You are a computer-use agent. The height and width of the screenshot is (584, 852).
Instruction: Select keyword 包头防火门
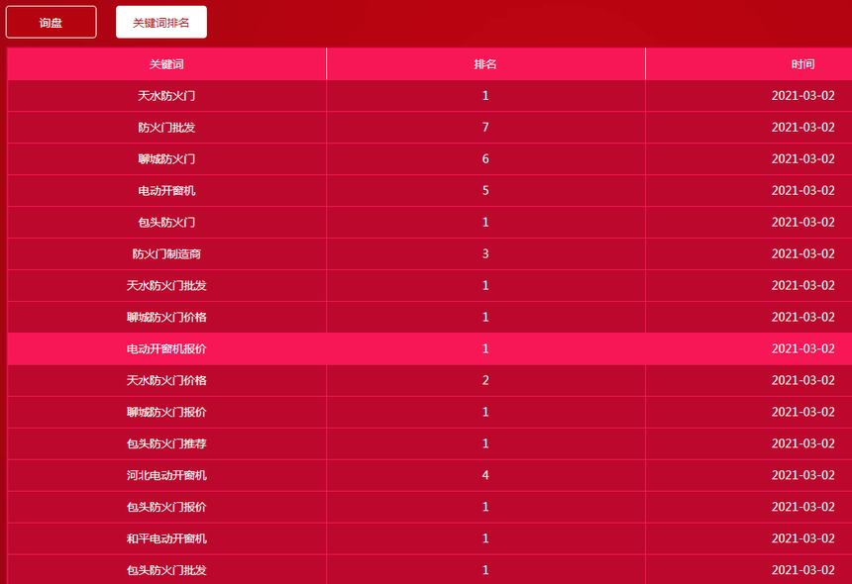[166, 223]
